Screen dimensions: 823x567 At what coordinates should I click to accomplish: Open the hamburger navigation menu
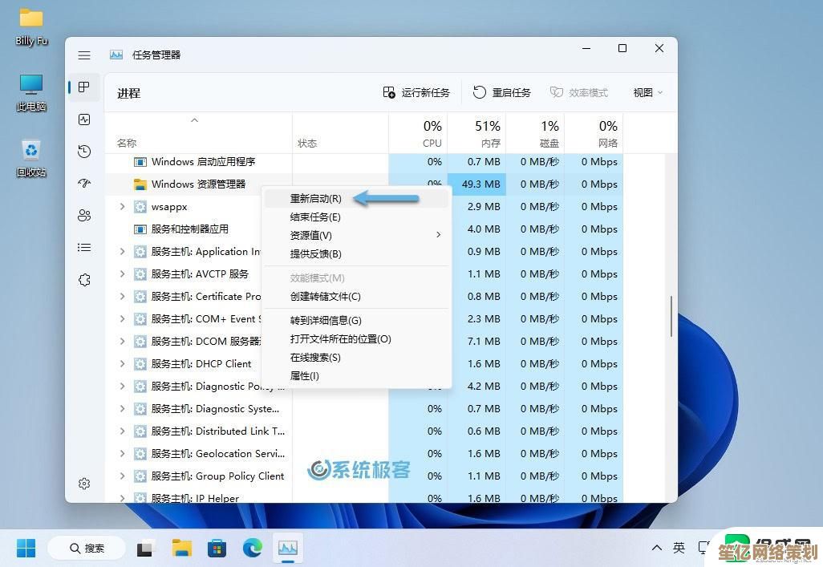pyautogui.click(x=84, y=55)
